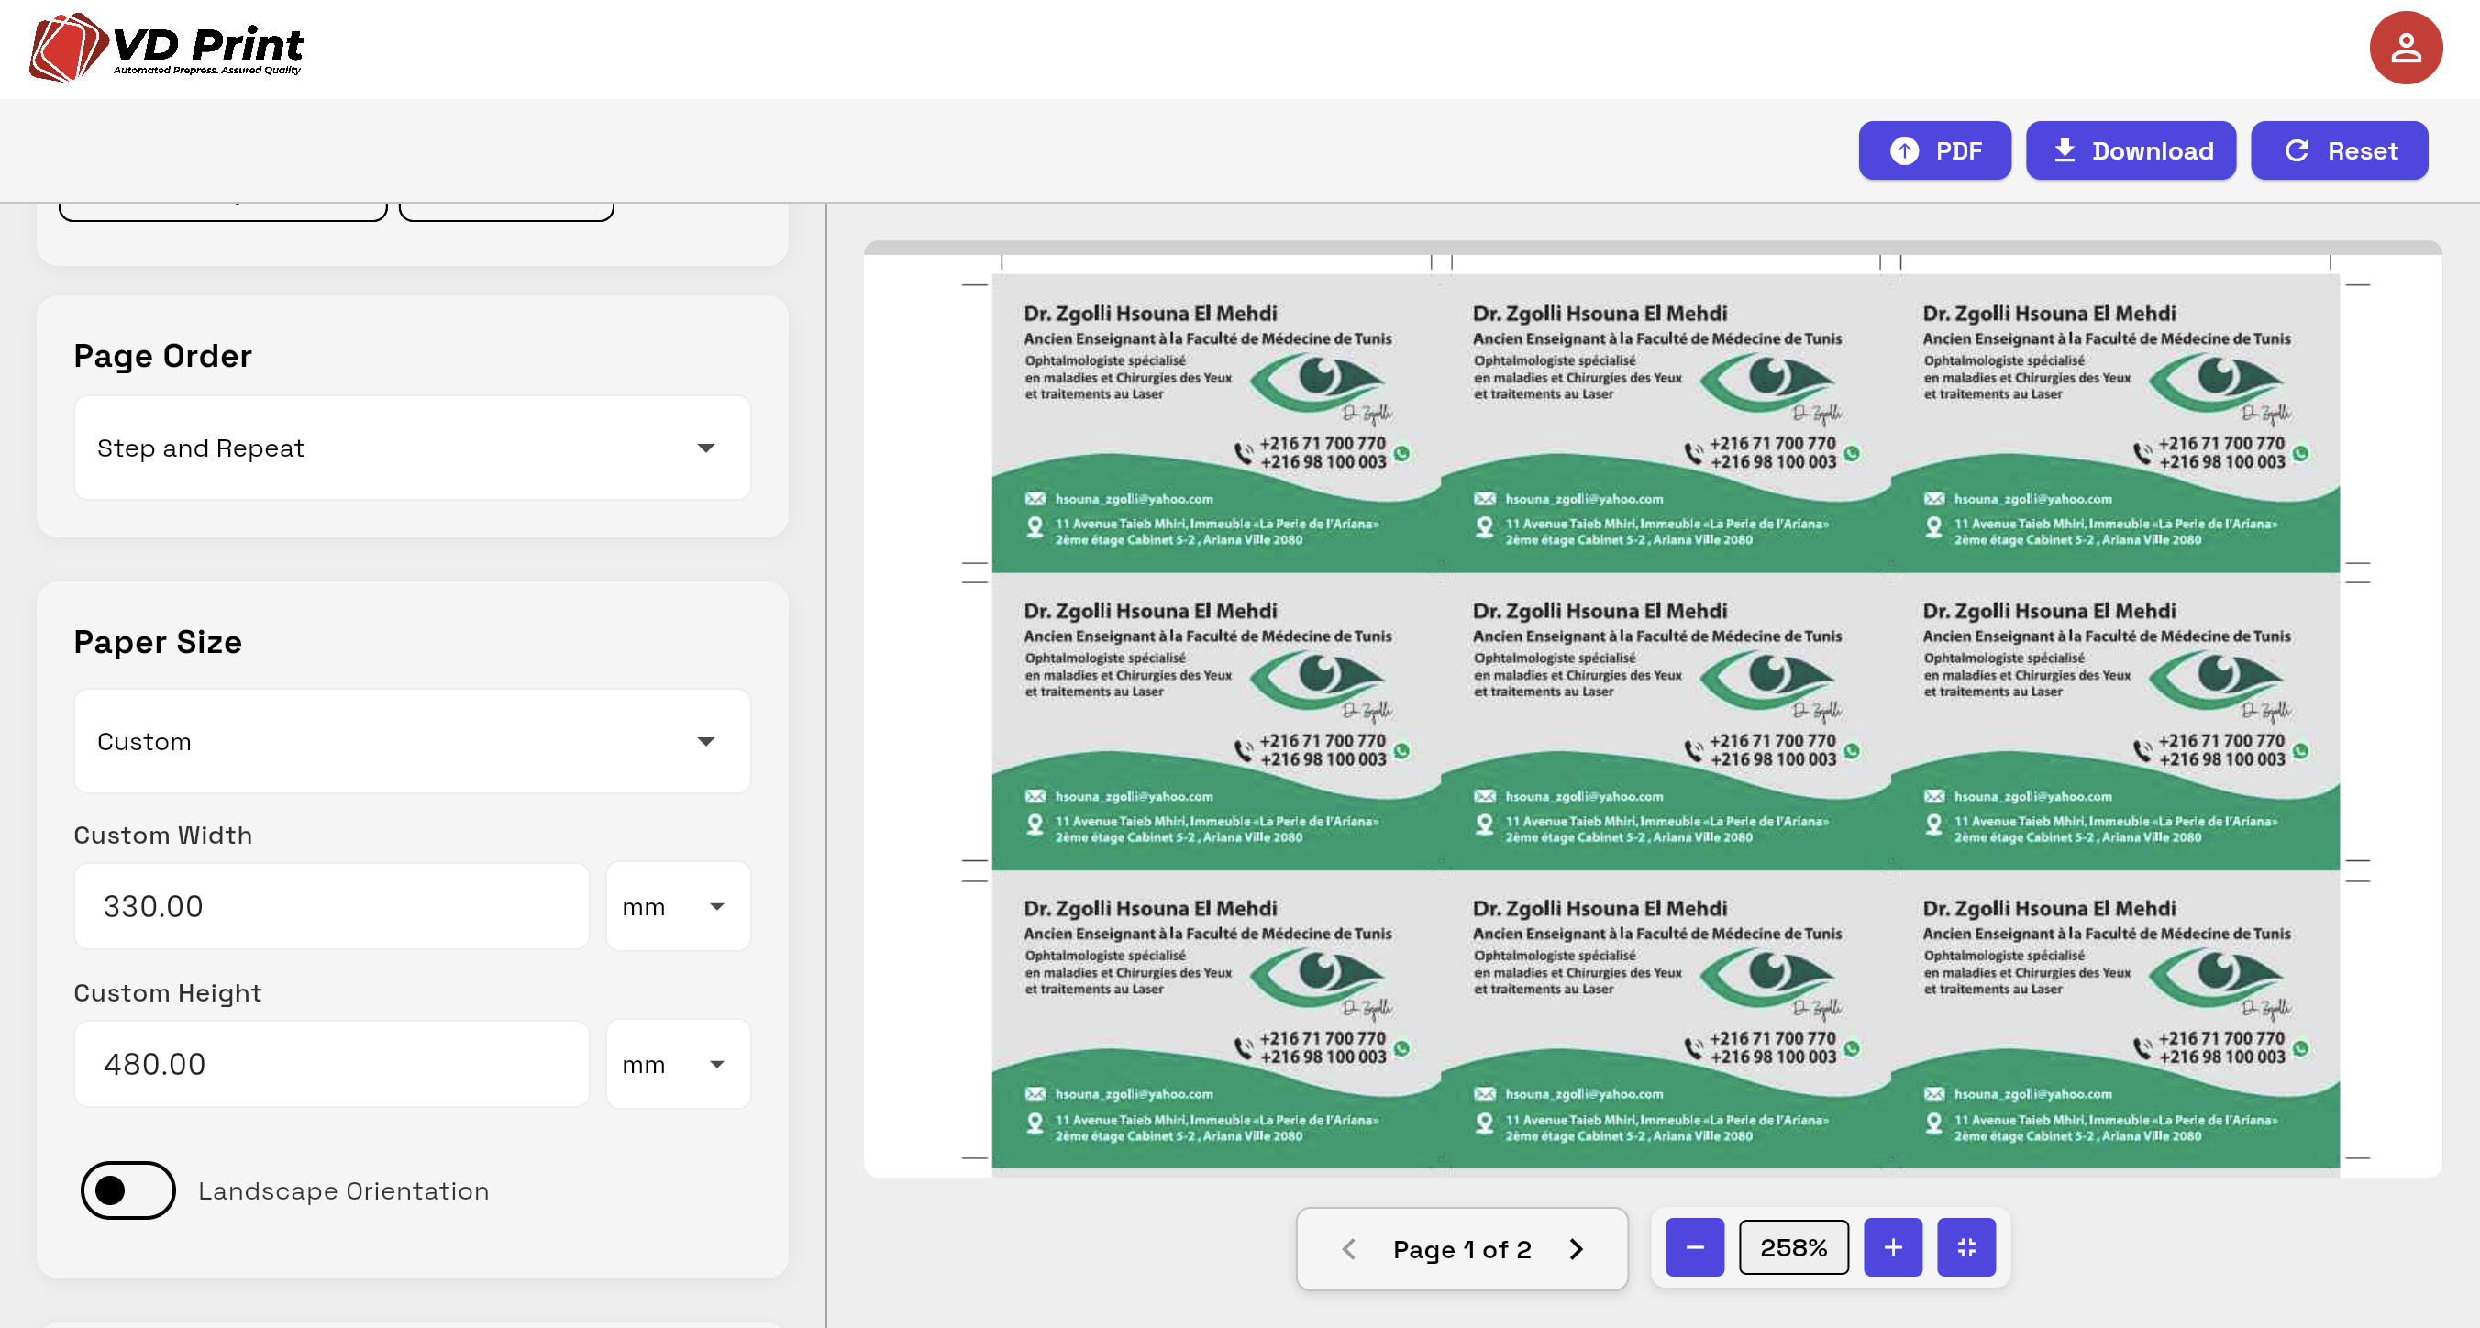Viewport: 2480px width, 1328px height.
Task: Go to the previous page arrow
Action: [x=1348, y=1249]
